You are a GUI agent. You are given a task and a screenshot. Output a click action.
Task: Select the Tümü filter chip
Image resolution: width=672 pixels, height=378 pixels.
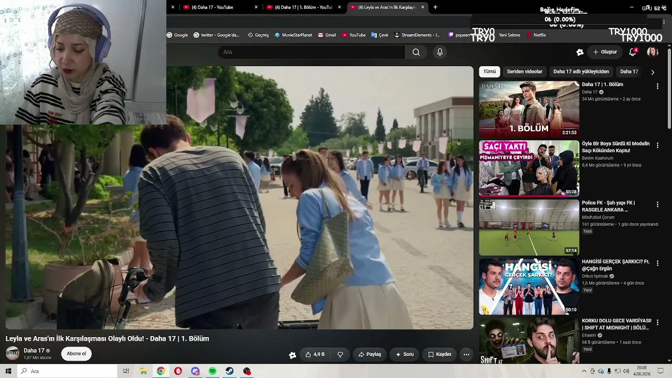pos(490,71)
